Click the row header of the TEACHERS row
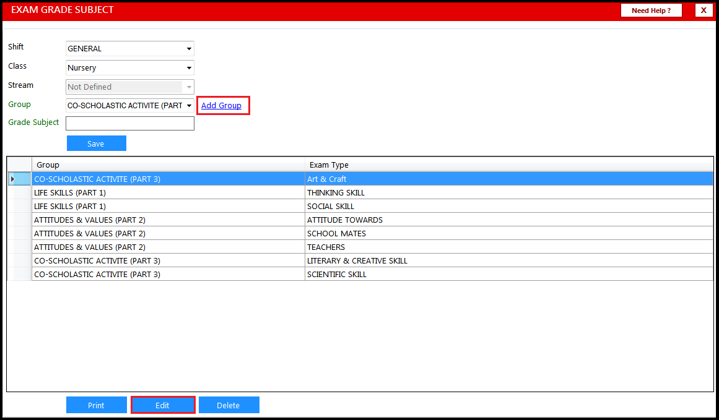719x420 pixels. pyautogui.click(x=19, y=247)
